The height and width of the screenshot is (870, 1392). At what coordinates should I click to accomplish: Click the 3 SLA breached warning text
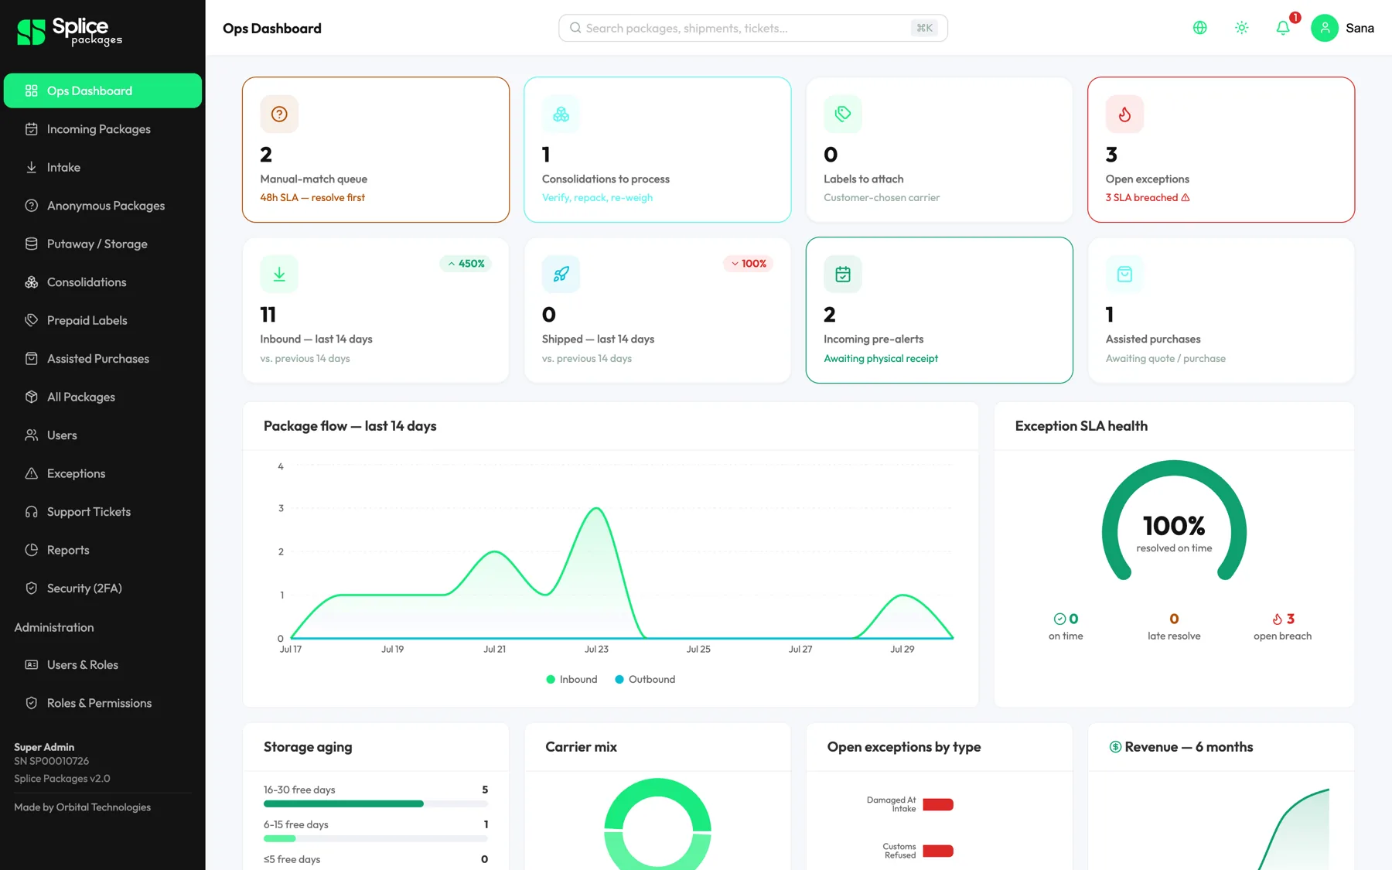1148,198
